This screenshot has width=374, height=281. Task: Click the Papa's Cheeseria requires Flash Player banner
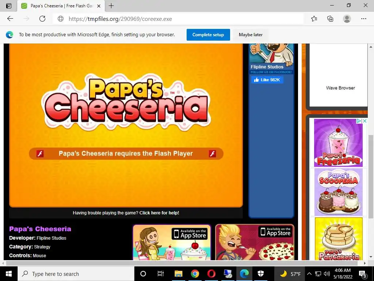[x=126, y=153]
